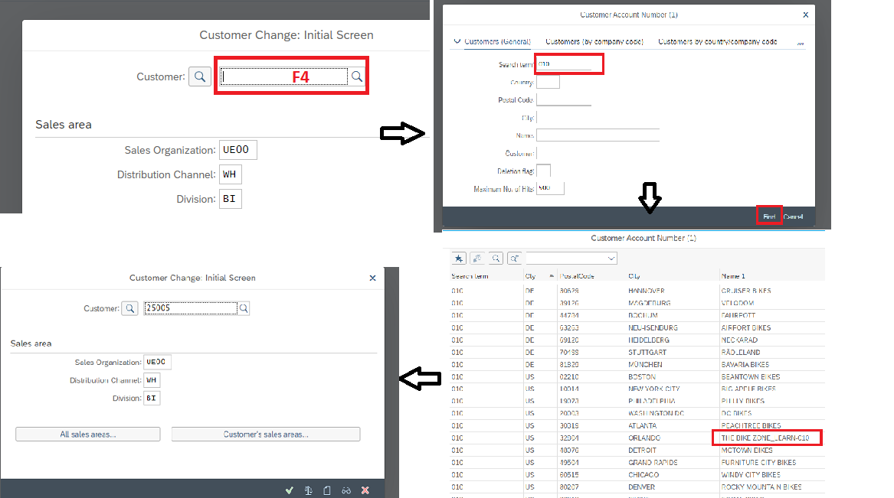Select the BIG APPLE BIKES entry
894x498 pixels.
coord(748,389)
